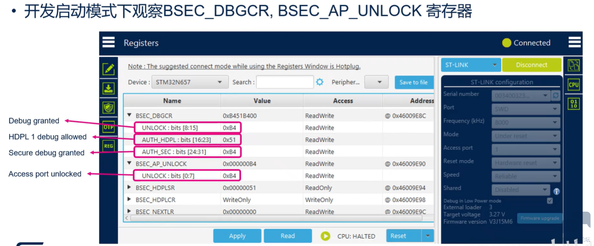This screenshot has width=594, height=246.
Task: Click the Apply button
Action: (237, 236)
